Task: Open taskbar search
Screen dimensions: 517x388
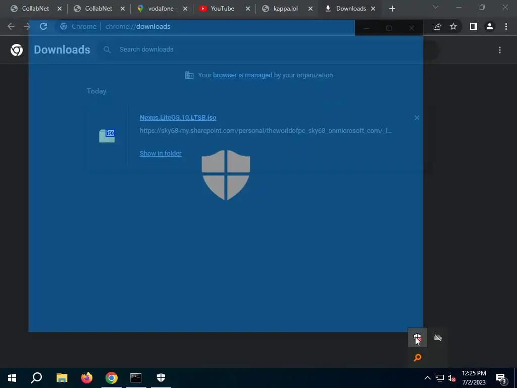Action: click(x=36, y=378)
